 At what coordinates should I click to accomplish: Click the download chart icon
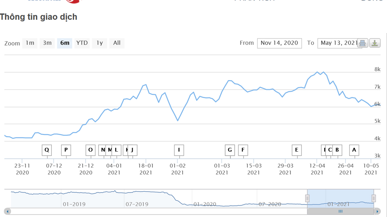pyautogui.click(x=375, y=43)
